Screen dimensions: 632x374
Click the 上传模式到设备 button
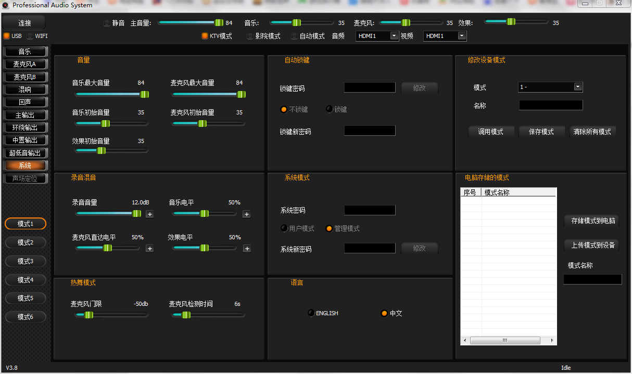tap(593, 245)
